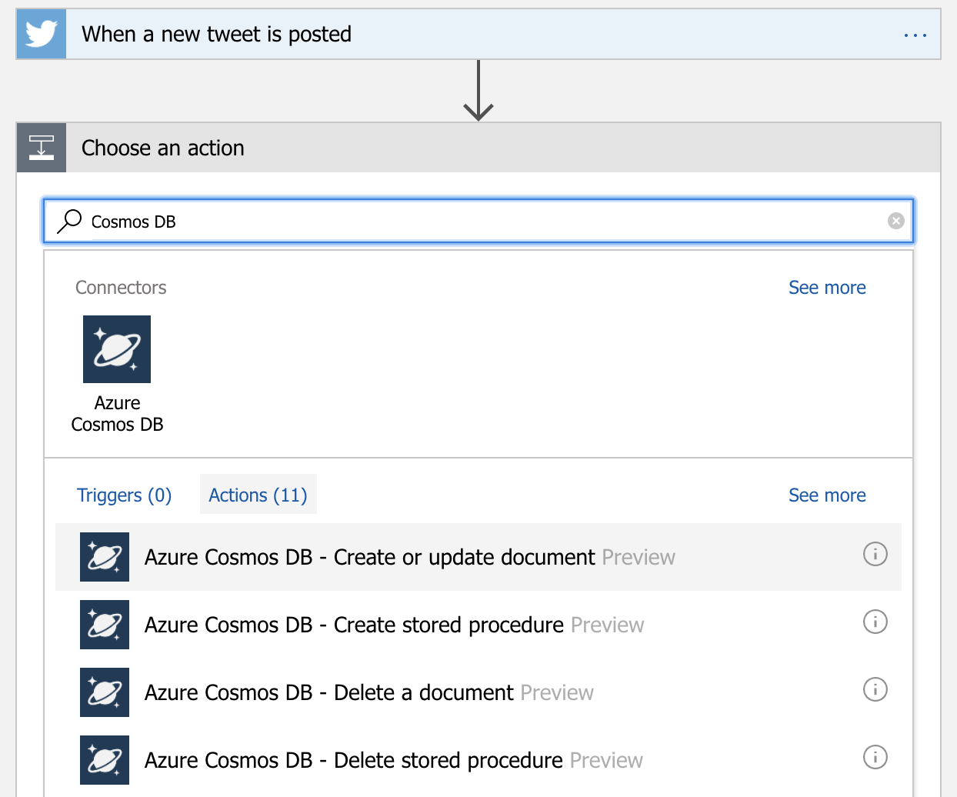
Task: Click the Choose an action step icon
Action: 42,147
